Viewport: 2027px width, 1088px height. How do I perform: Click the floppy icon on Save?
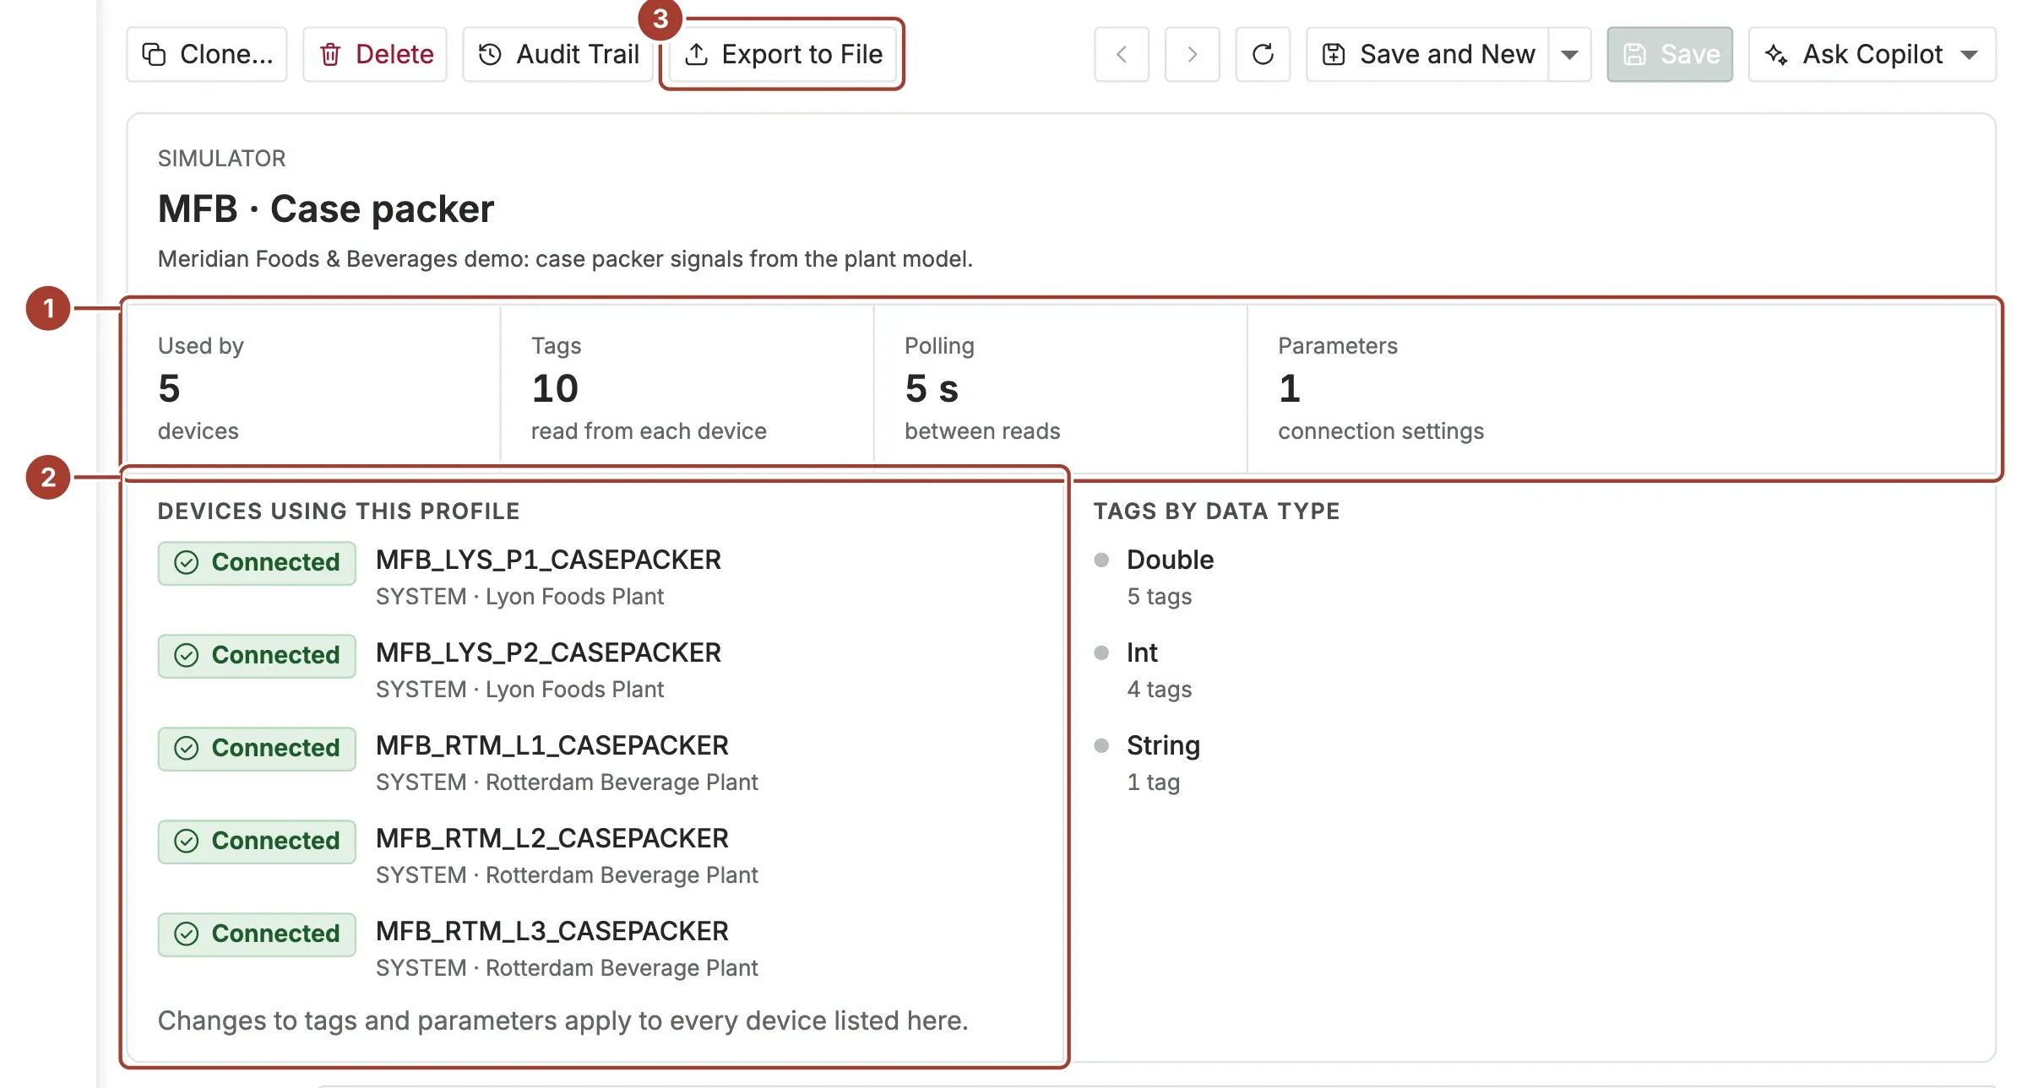[x=1635, y=55]
